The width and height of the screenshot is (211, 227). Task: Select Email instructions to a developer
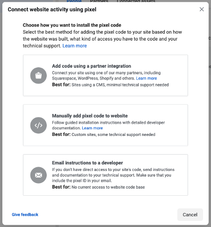(x=105, y=175)
